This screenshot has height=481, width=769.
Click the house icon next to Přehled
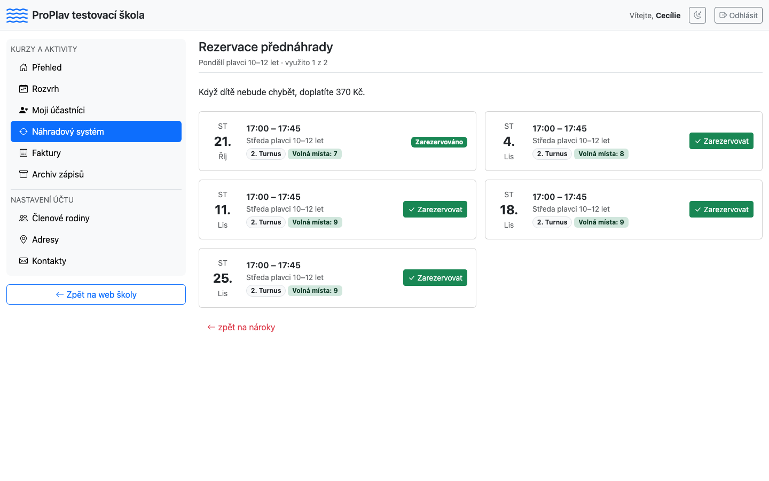[x=23, y=67]
